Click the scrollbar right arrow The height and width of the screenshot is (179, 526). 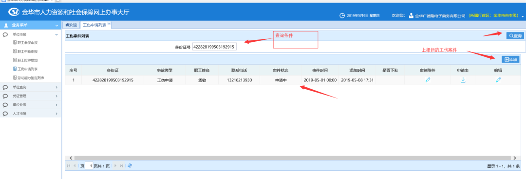coord(514,158)
